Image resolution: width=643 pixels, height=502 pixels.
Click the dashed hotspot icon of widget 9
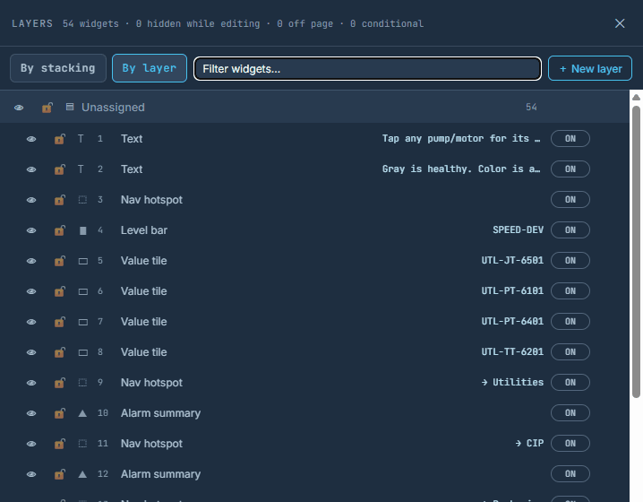(82, 383)
